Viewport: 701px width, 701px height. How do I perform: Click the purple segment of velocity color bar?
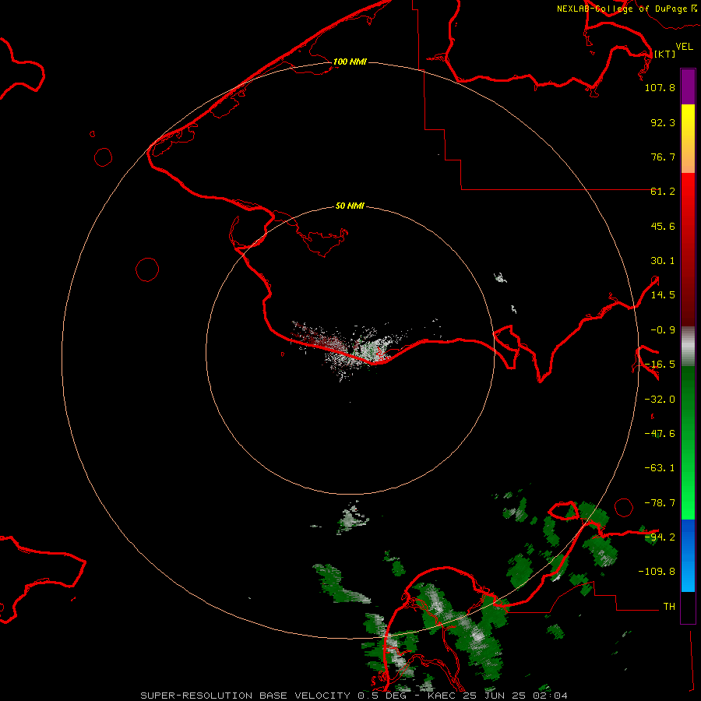688,86
